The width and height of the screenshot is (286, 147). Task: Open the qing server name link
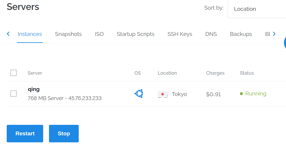point(34,89)
